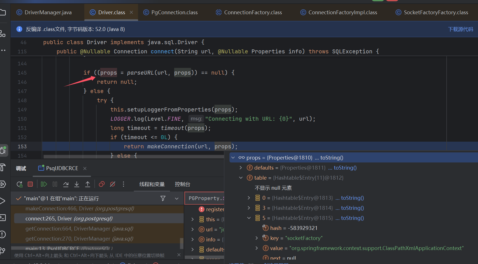Expand entry 3 Hashtable$Entry@1814

[x=249, y=208]
